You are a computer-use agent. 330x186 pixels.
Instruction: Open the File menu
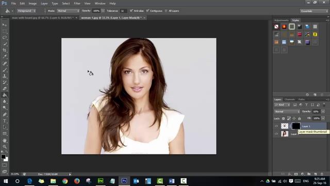13,4
